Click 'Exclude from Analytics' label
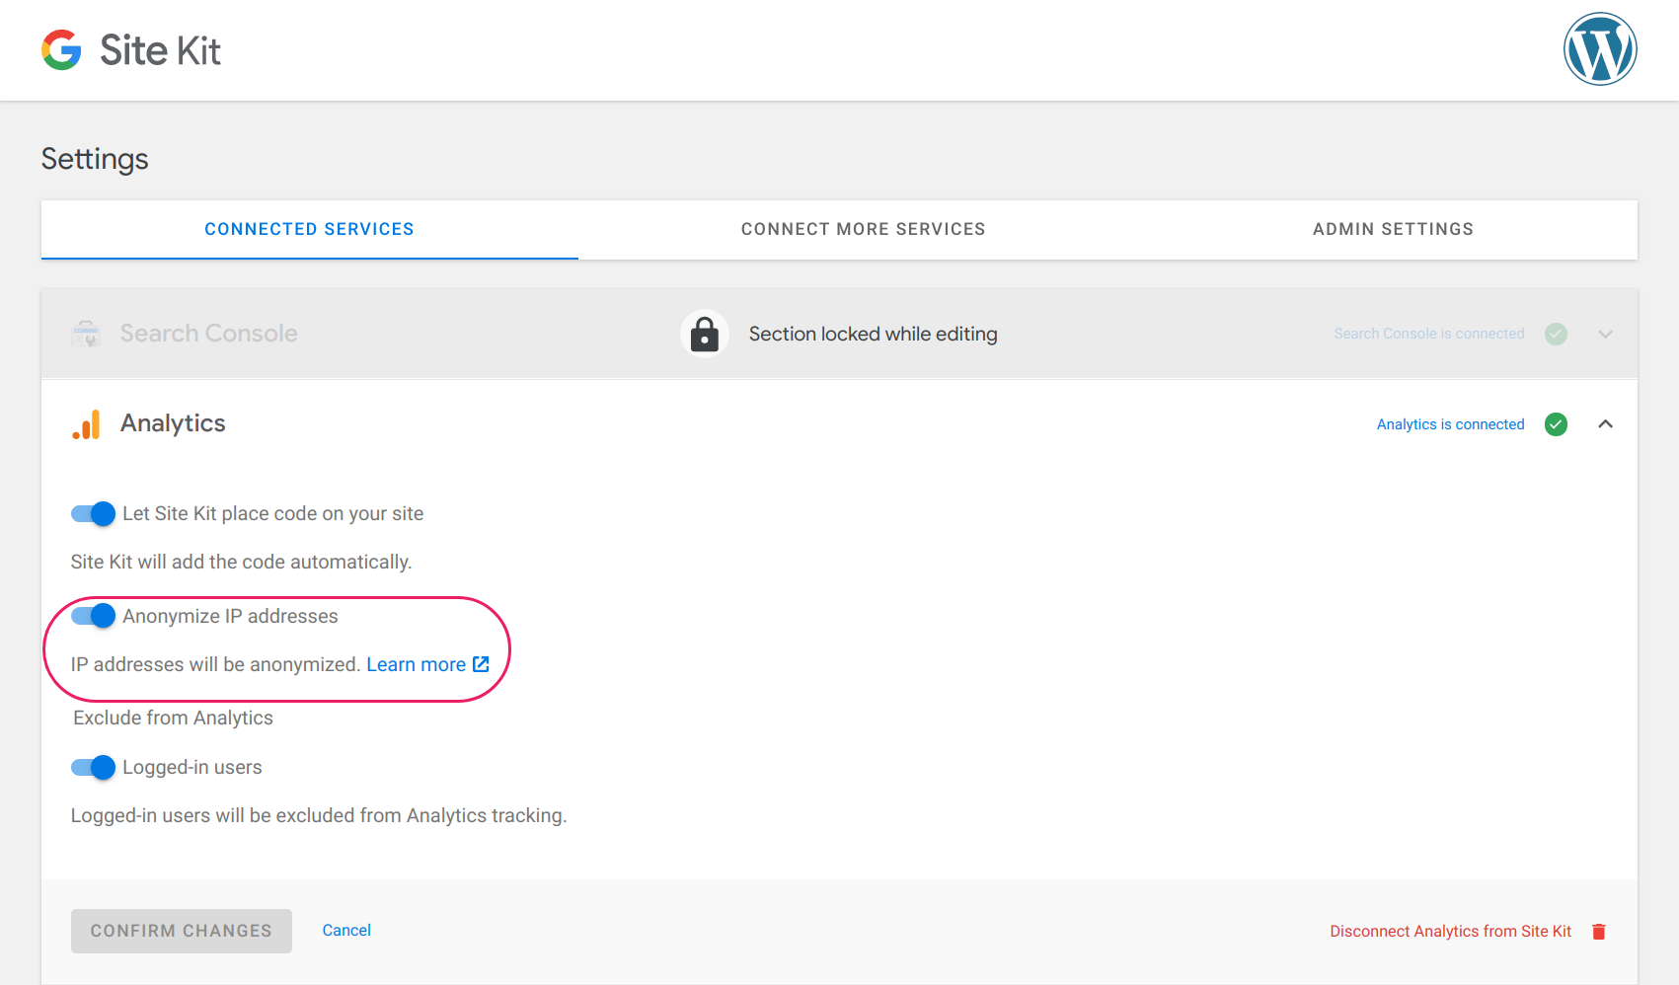Viewport: 1679px width, 985px height. (x=173, y=718)
